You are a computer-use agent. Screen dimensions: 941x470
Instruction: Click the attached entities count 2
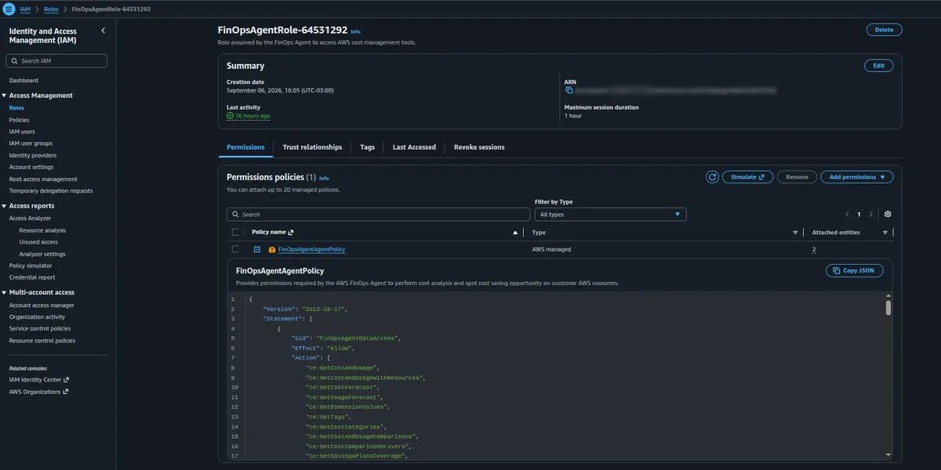(x=814, y=250)
